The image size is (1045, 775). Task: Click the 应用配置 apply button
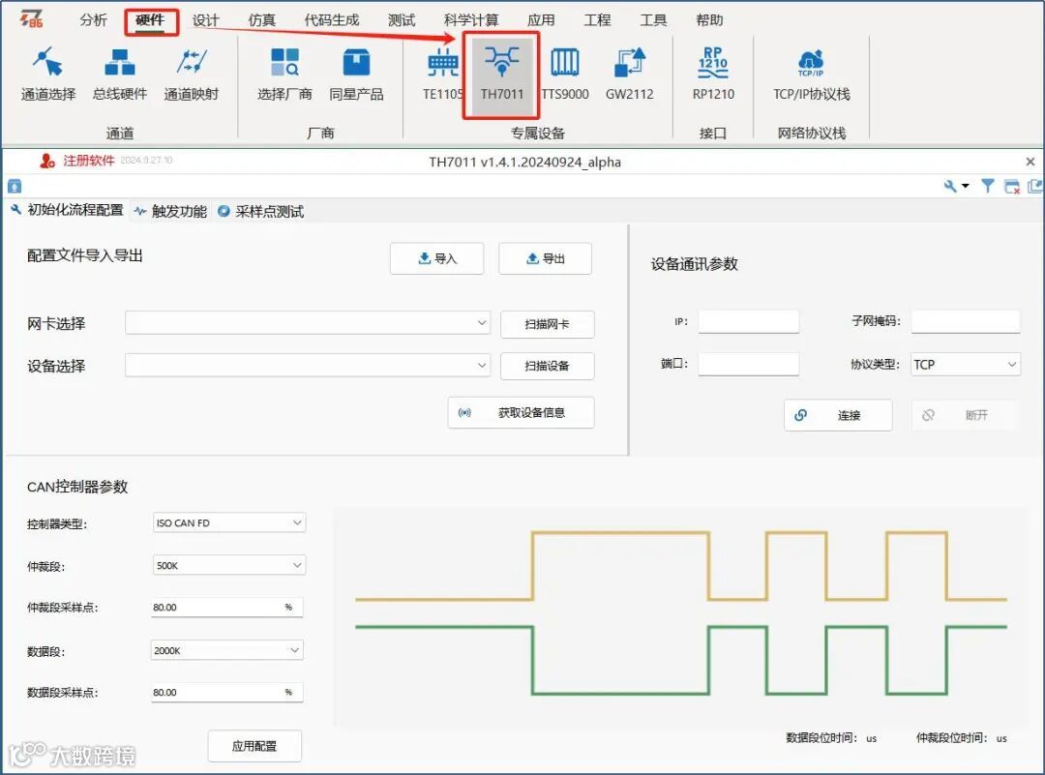tap(254, 746)
